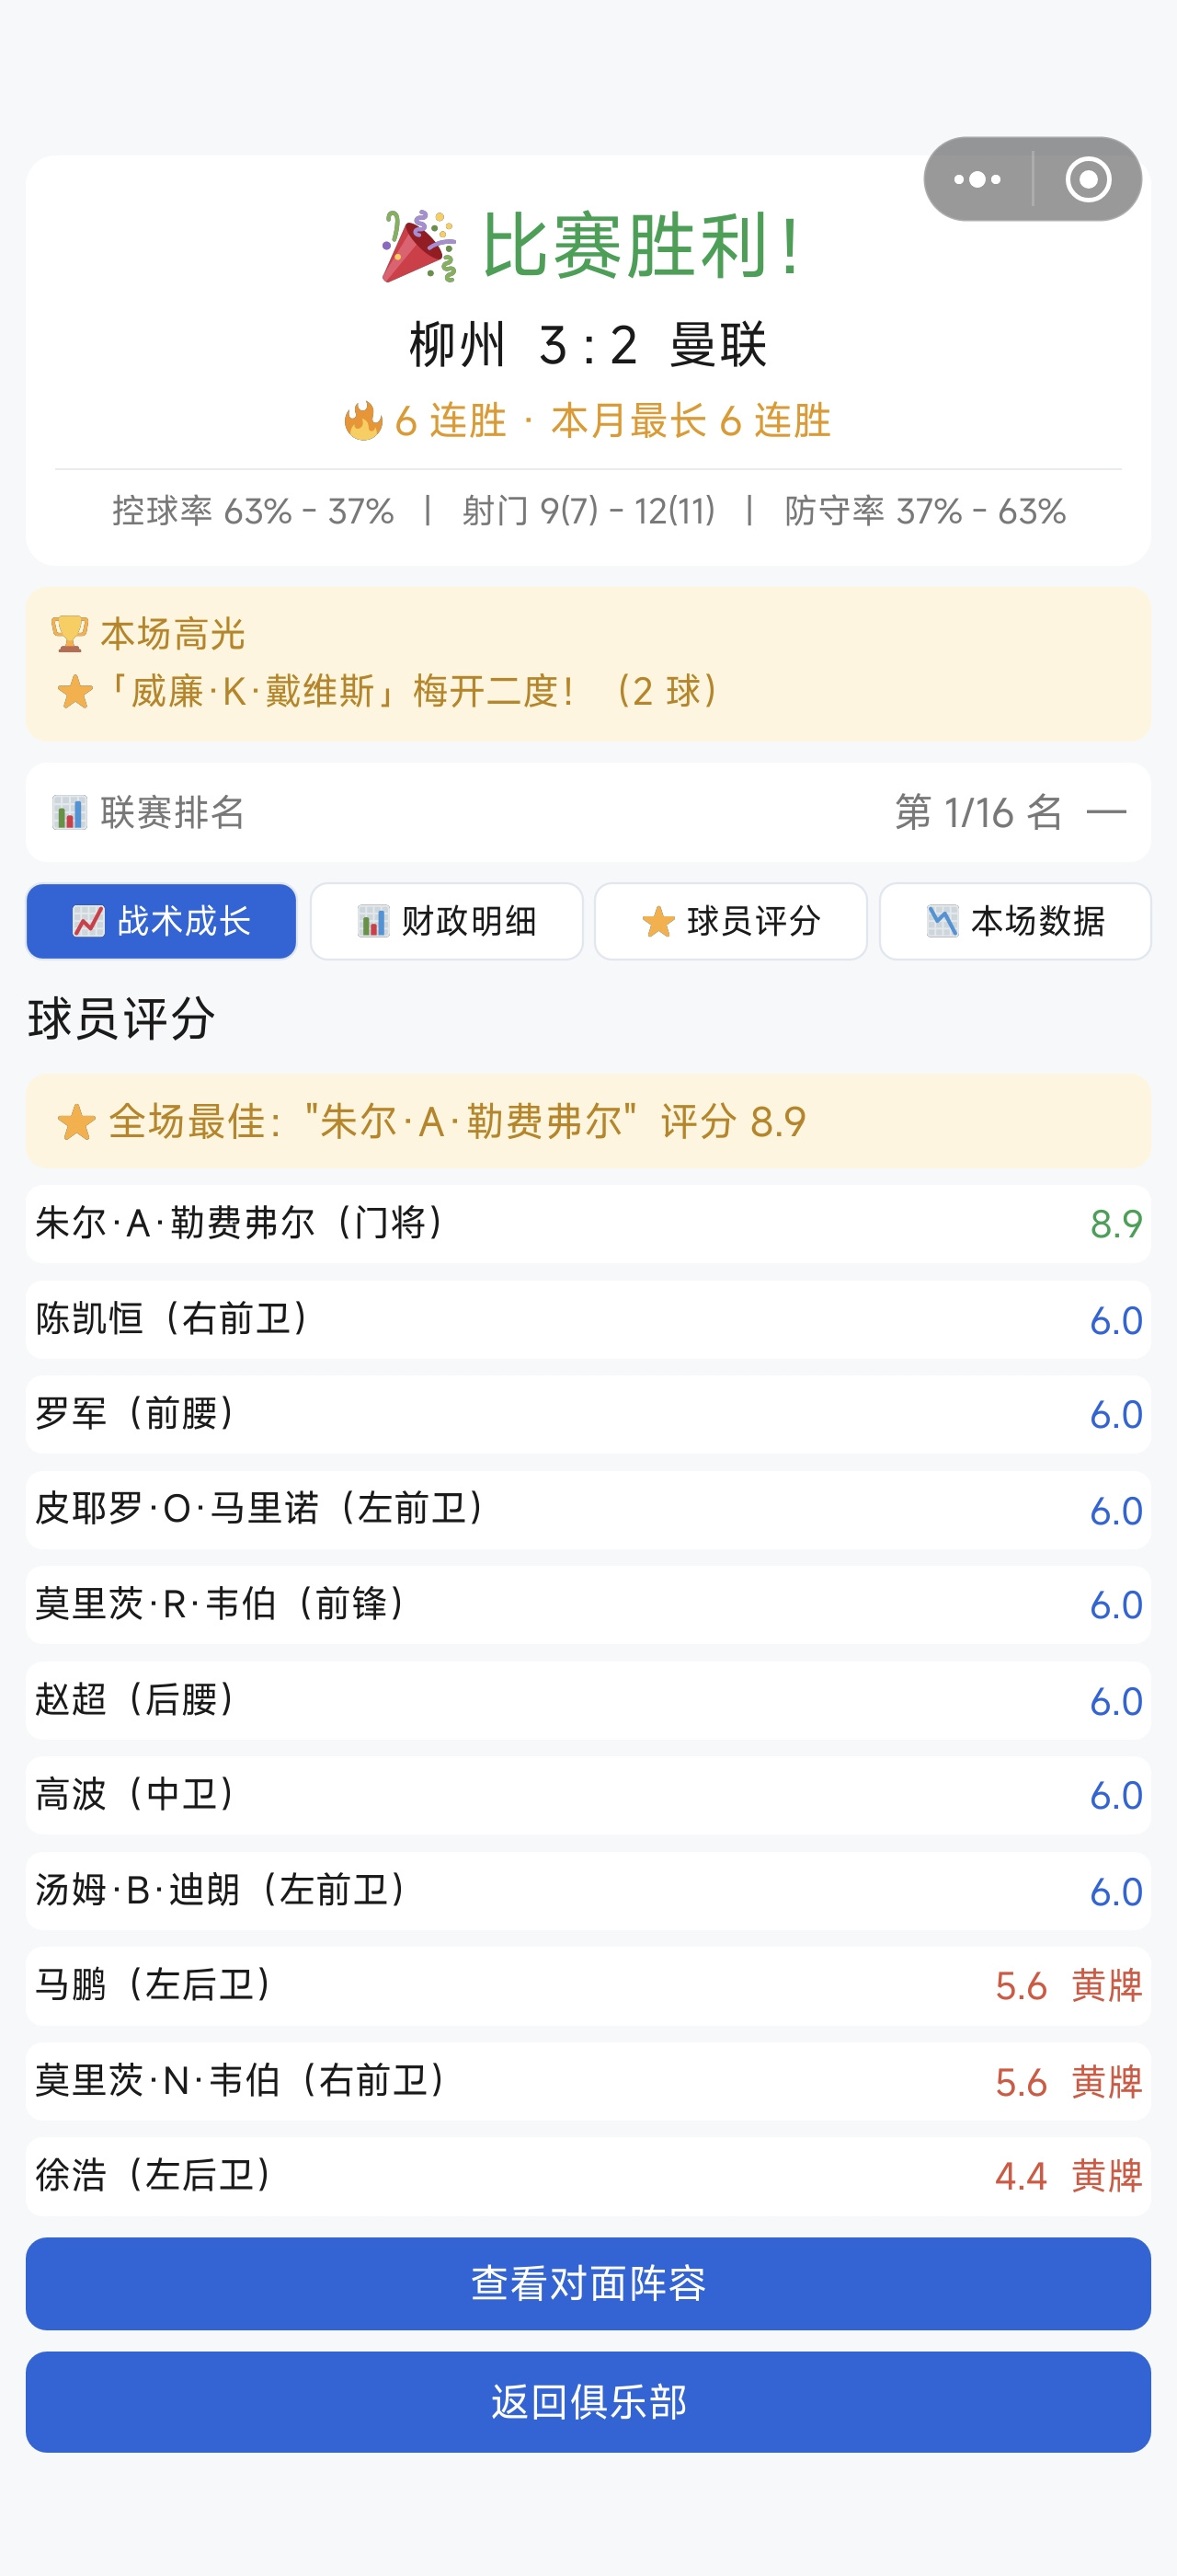Tap the trophy icon next to 本场高光

click(69, 634)
